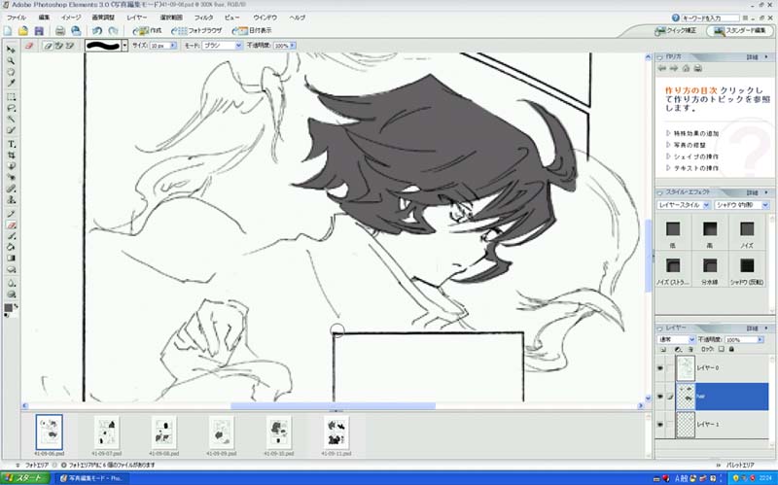This screenshot has width=778, height=485.
Task: Open the ヘルプ menu
Action: [x=298, y=17]
